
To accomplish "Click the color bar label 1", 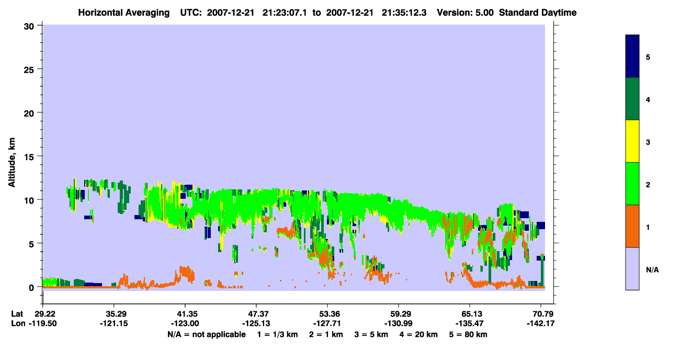I will click(x=648, y=227).
